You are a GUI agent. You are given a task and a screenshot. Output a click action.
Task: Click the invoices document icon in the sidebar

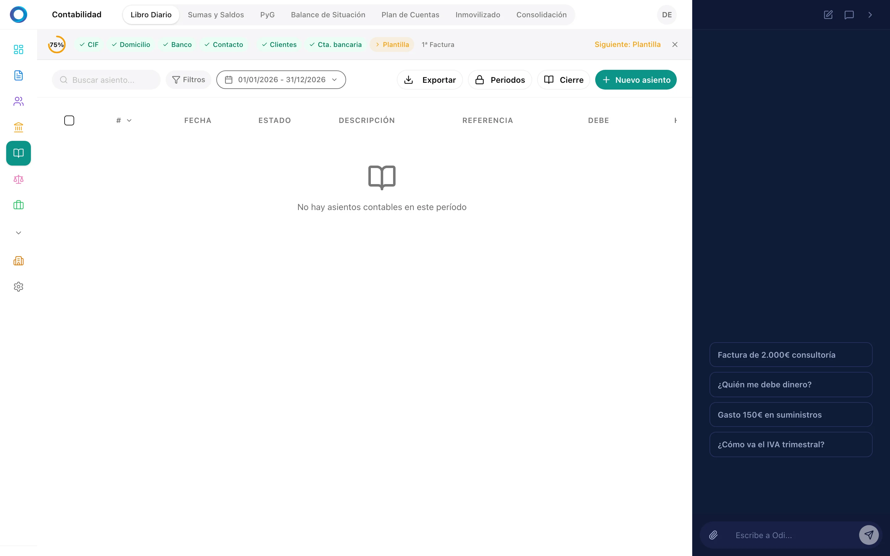19,75
